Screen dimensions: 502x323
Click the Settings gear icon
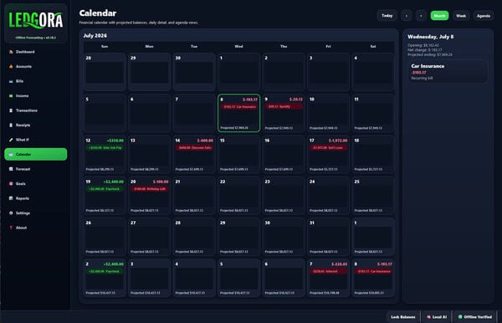(x=11, y=213)
